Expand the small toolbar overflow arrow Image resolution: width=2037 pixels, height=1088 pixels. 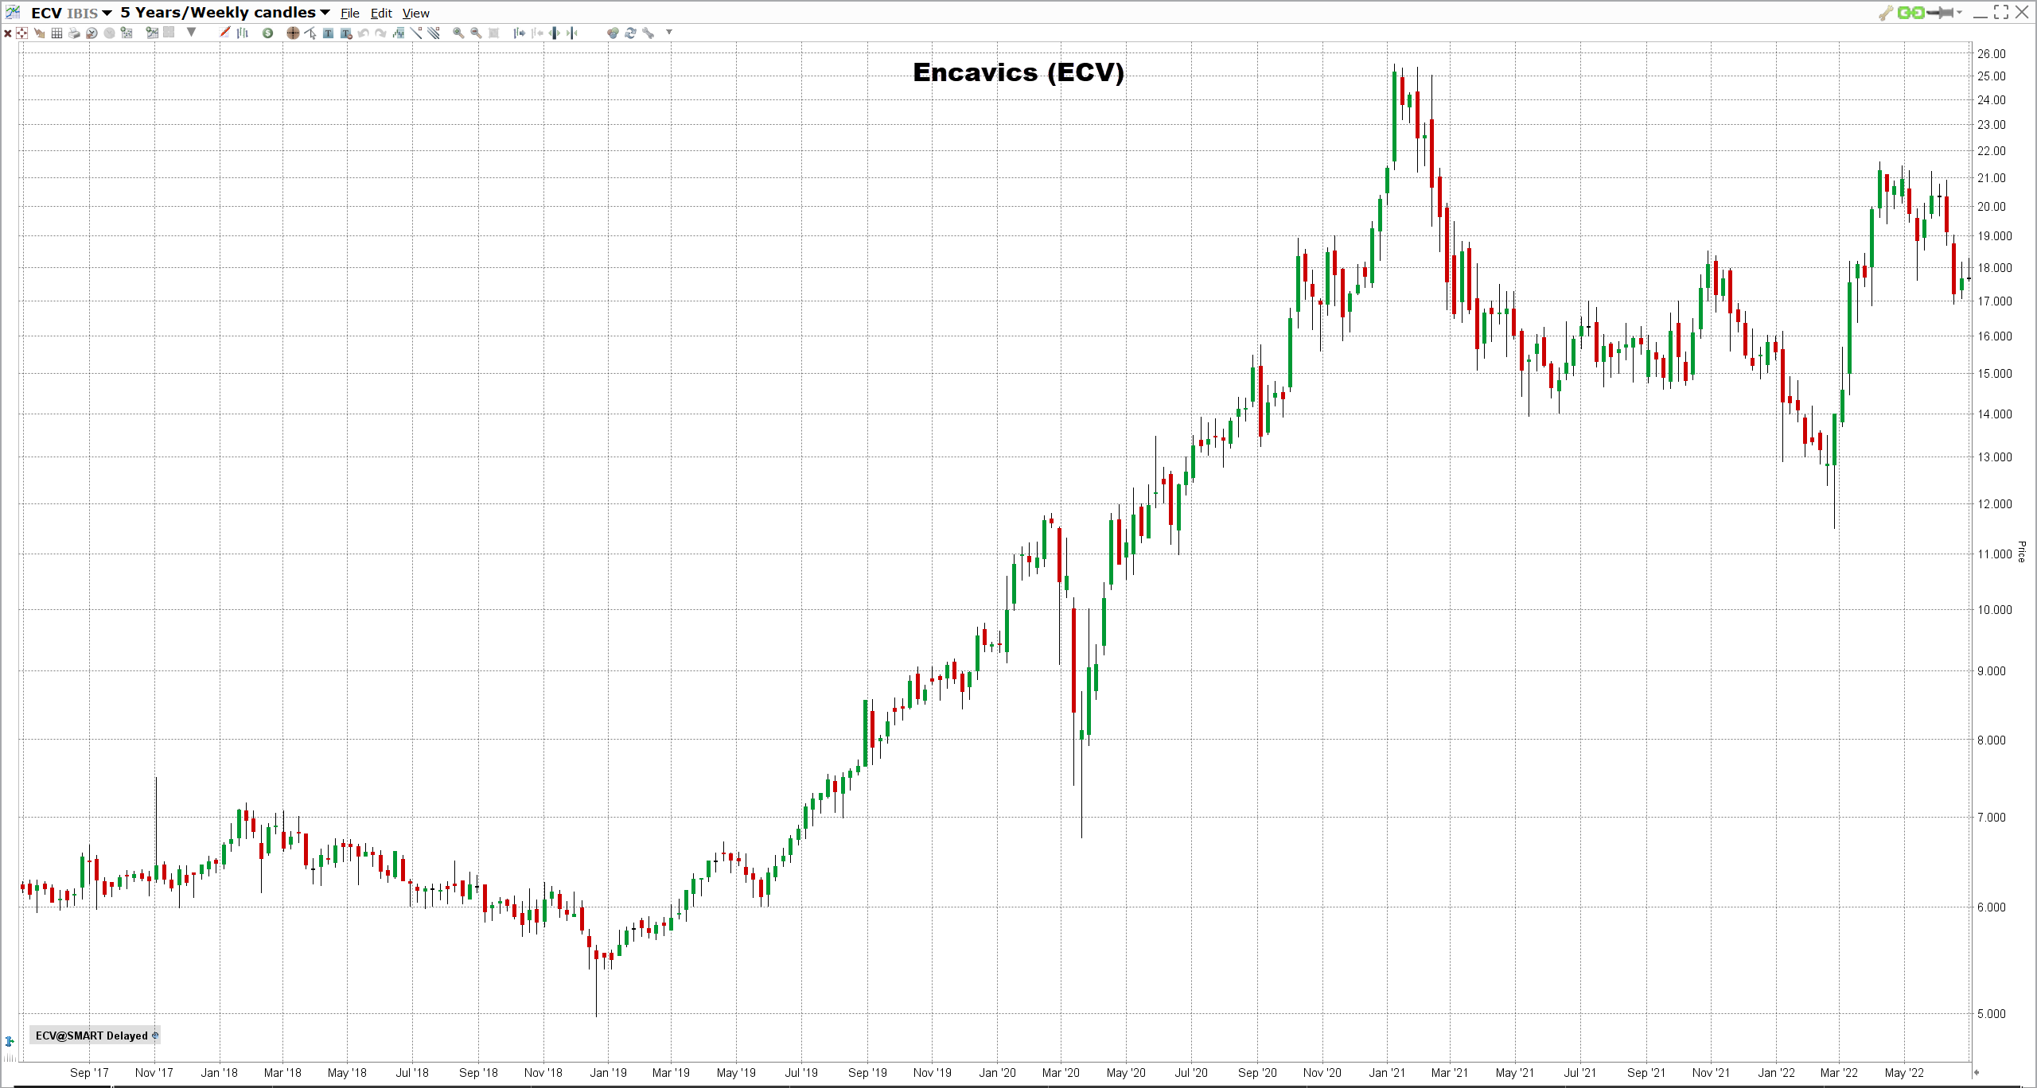(669, 32)
